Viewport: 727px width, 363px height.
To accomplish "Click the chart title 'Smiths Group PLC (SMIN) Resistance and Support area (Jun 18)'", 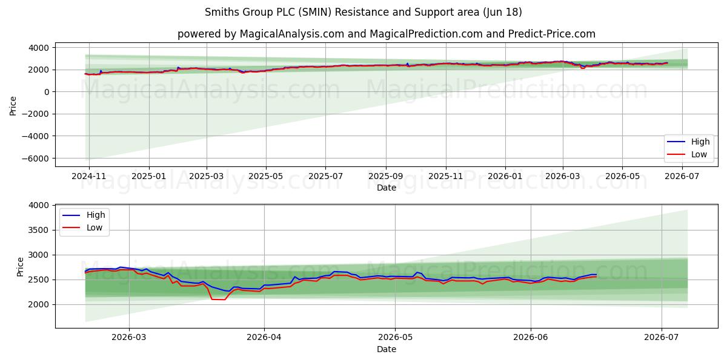I will [363, 12].
